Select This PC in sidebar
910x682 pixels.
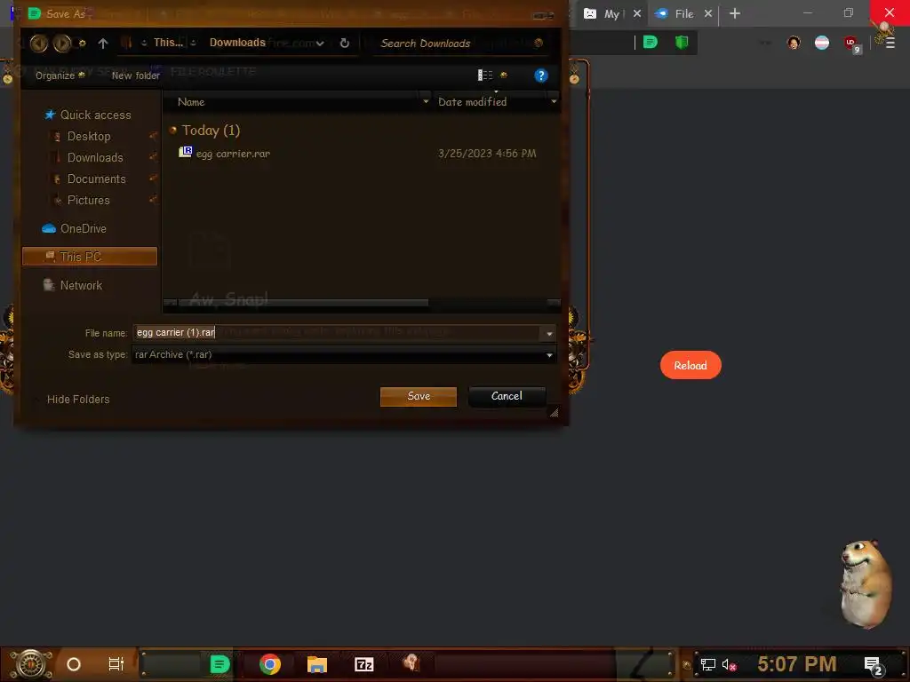pos(90,257)
